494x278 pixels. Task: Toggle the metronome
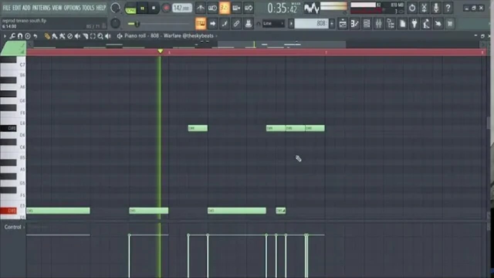point(201,8)
